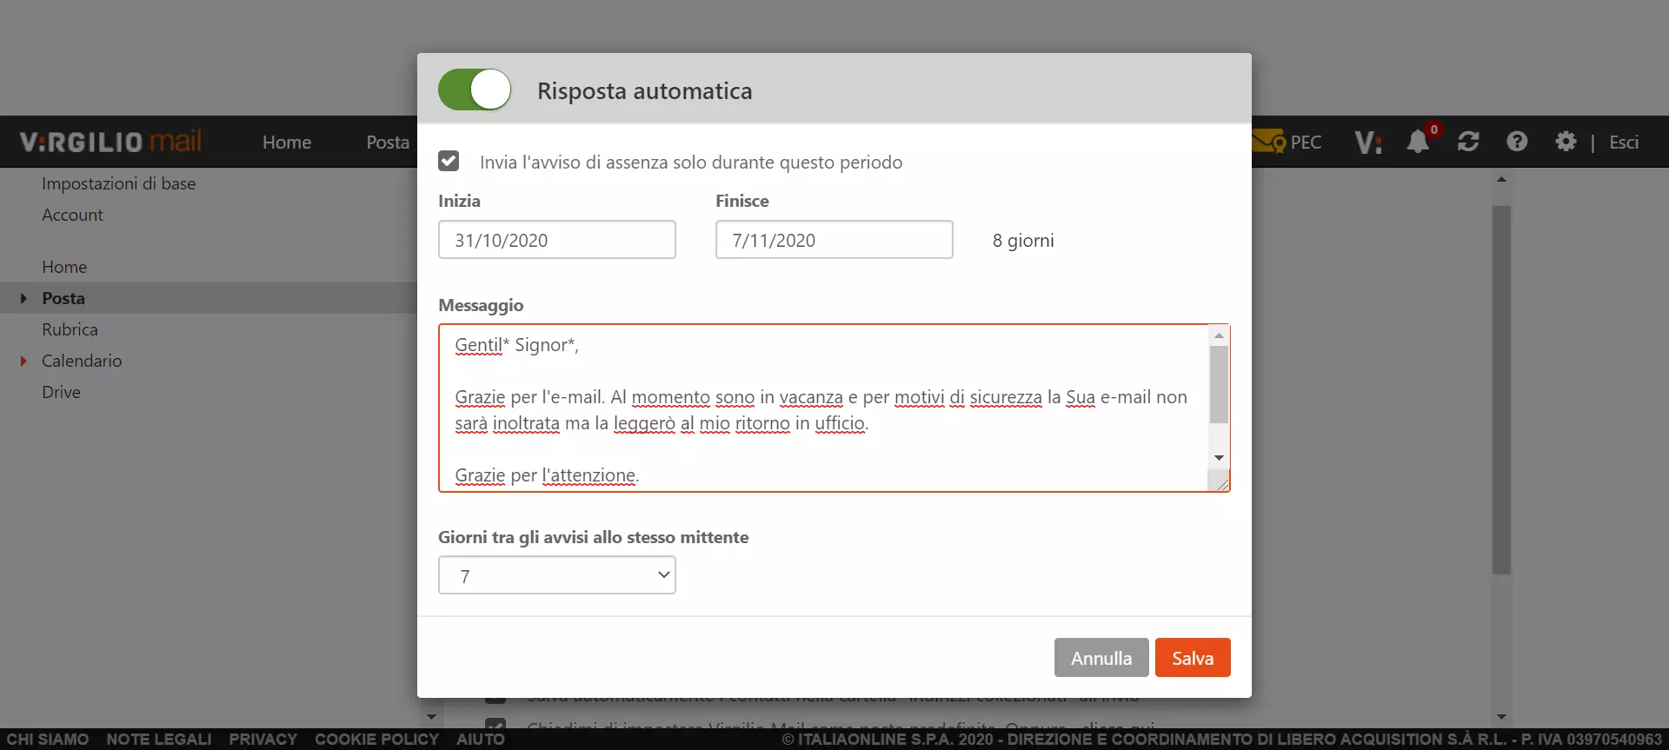This screenshot has width=1669, height=750.
Task: Open the notifications bell icon
Action: coord(1419,141)
